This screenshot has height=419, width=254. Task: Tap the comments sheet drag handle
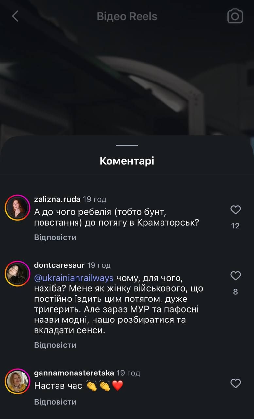click(x=127, y=145)
